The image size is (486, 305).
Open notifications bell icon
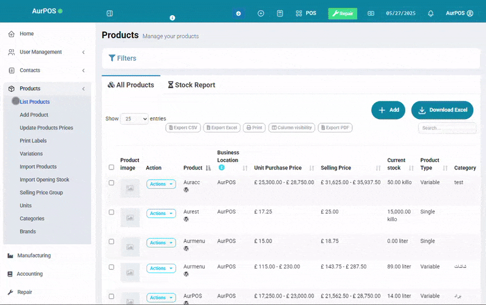[431, 13]
